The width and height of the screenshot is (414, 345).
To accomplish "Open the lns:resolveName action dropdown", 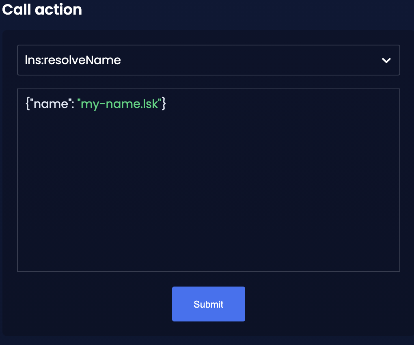I will 208,60.
